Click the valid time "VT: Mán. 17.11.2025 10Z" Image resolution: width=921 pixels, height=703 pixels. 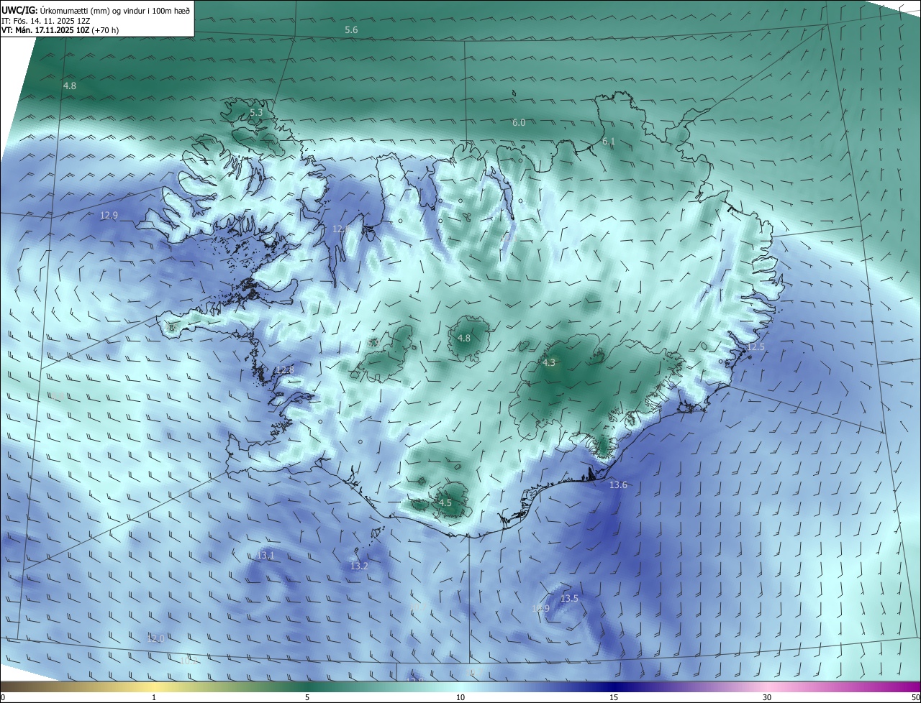click(x=45, y=30)
